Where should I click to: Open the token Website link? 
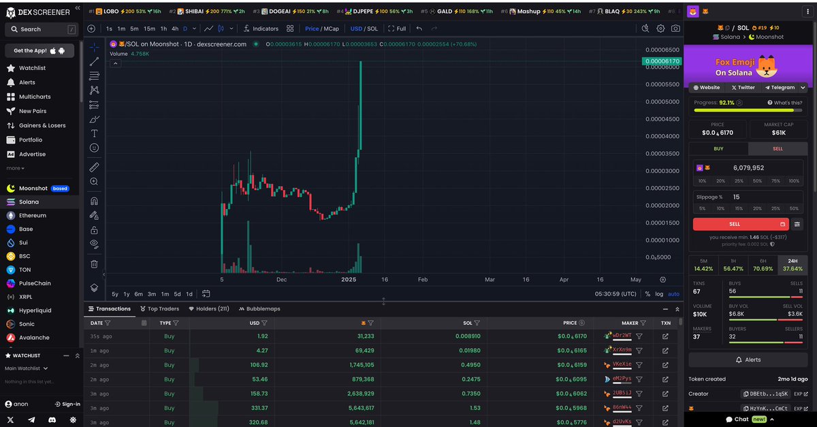click(705, 87)
